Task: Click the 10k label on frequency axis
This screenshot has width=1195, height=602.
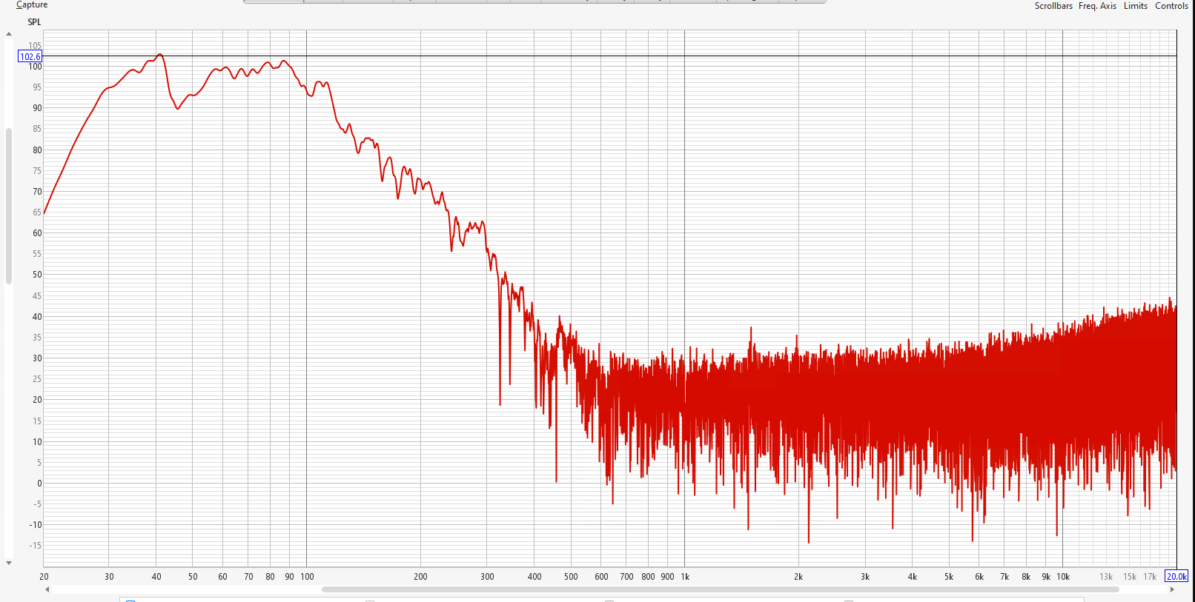Action: click(1063, 577)
